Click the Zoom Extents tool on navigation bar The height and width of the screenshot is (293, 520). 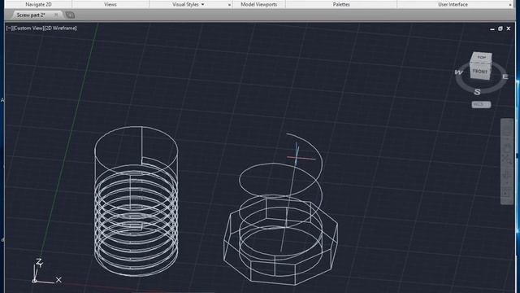click(x=507, y=159)
